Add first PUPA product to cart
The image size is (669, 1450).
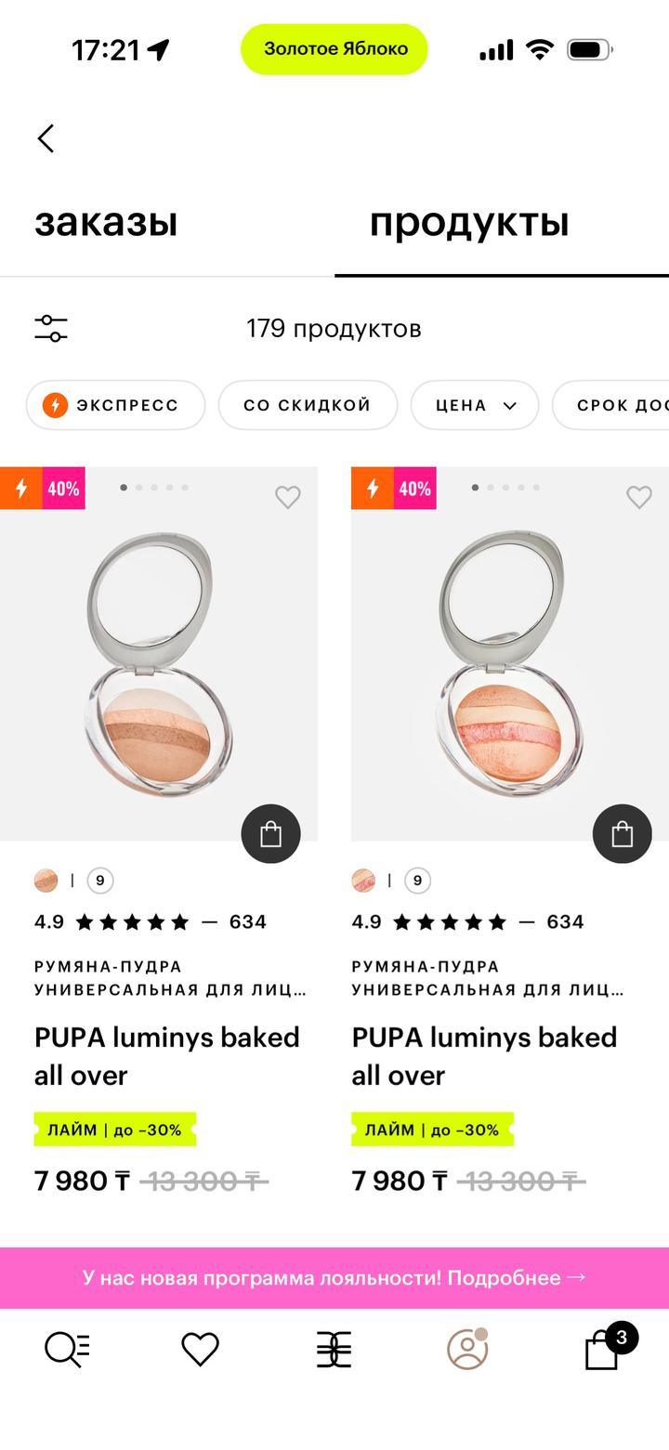pyautogui.click(x=270, y=833)
